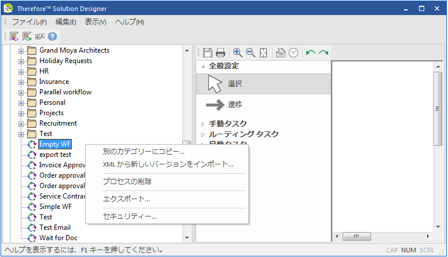Image resolution: width=448 pixels, height=257 pixels.
Task: Click the Therefore application logo in title bar
Action: (8, 8)
